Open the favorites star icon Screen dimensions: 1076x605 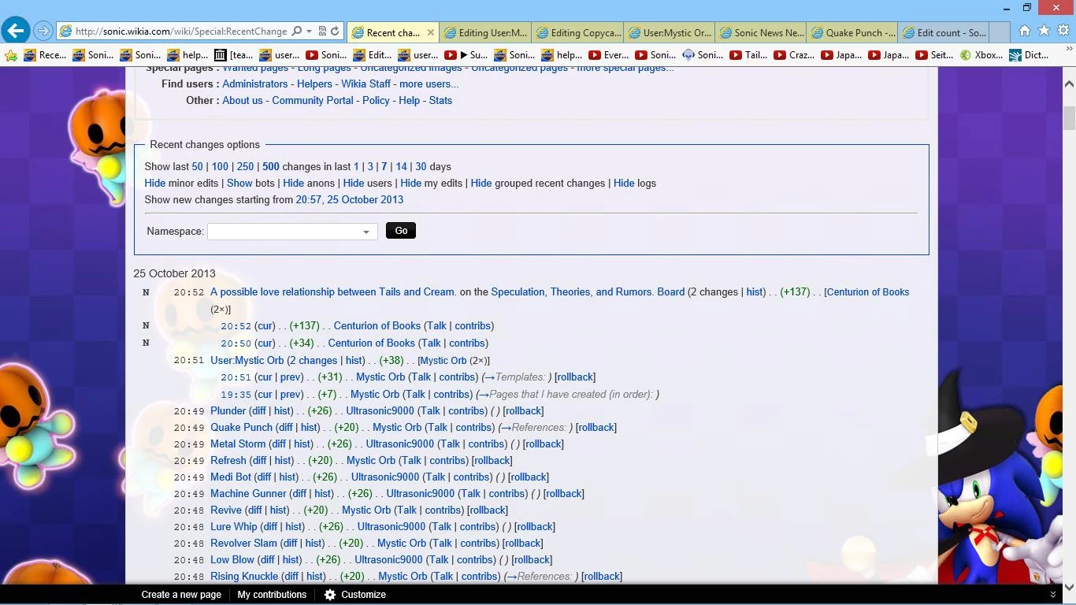pyautogui.click(x=1044, y=31)
